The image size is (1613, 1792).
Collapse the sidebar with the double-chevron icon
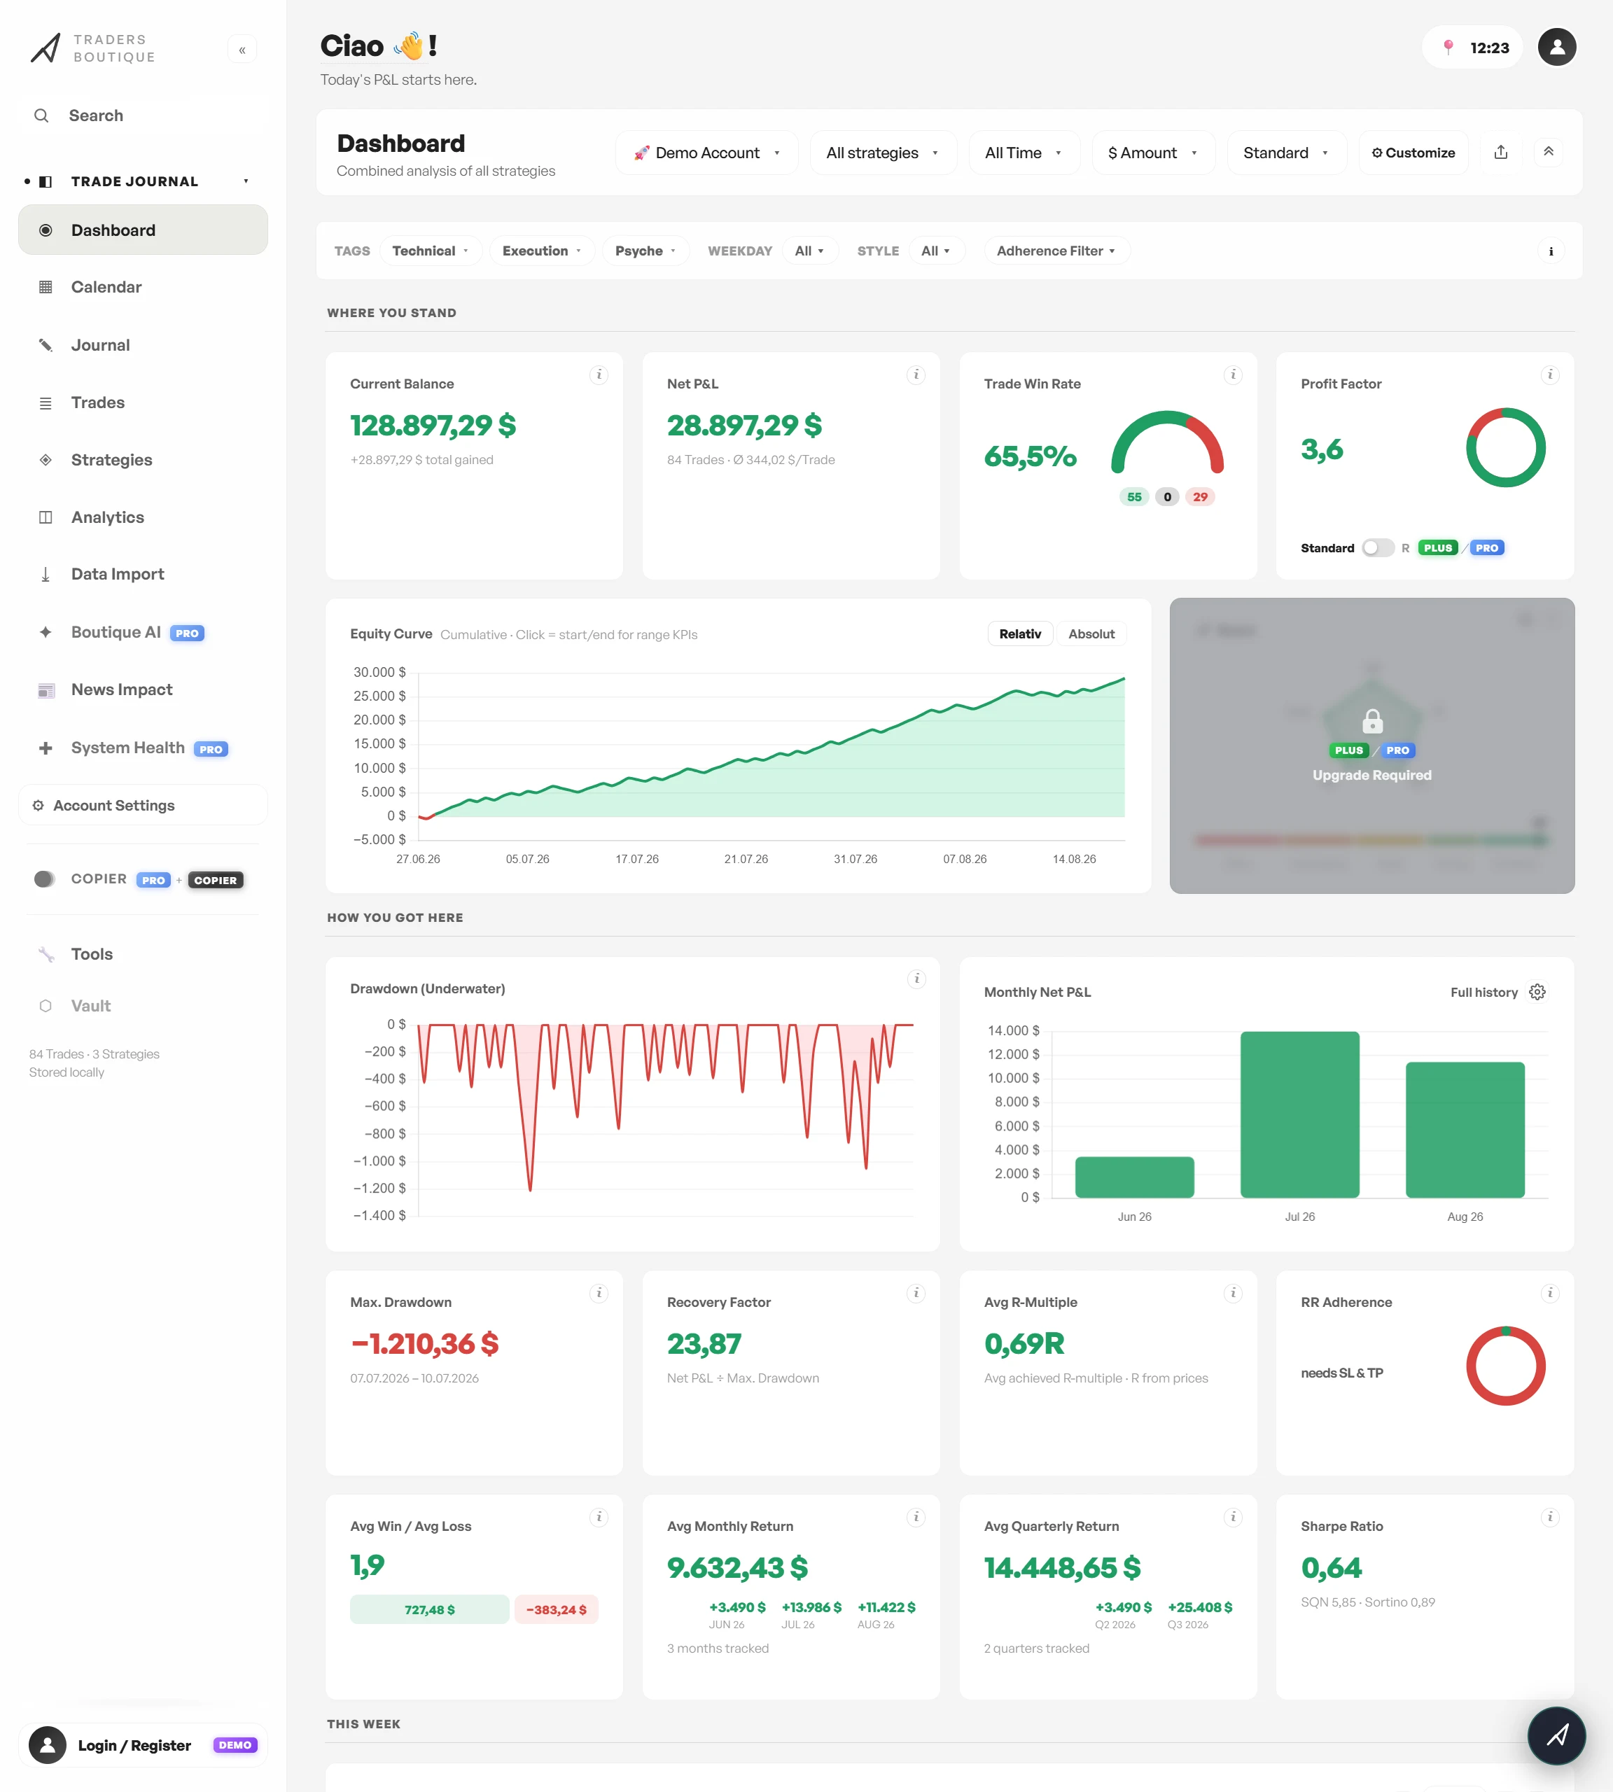[242, 50]
